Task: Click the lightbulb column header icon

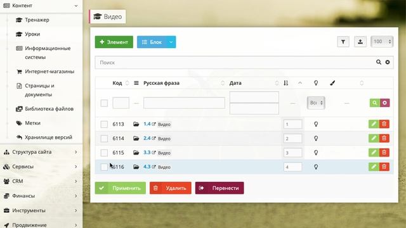Action: click(x=316, y=83)
